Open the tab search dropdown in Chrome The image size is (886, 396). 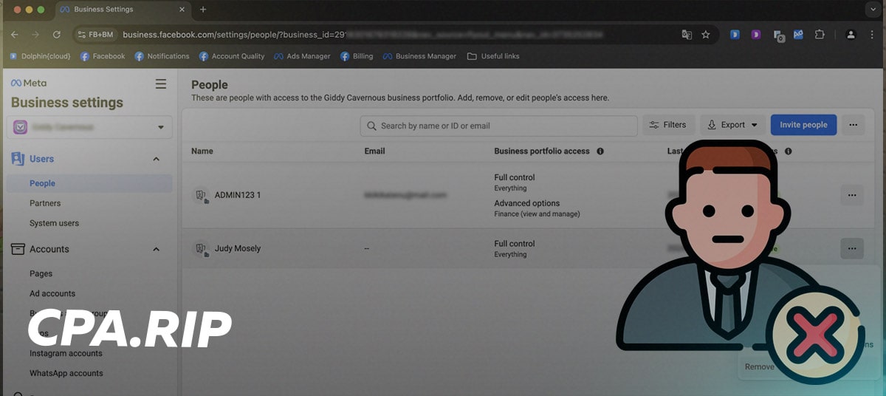tap(871, 10)
